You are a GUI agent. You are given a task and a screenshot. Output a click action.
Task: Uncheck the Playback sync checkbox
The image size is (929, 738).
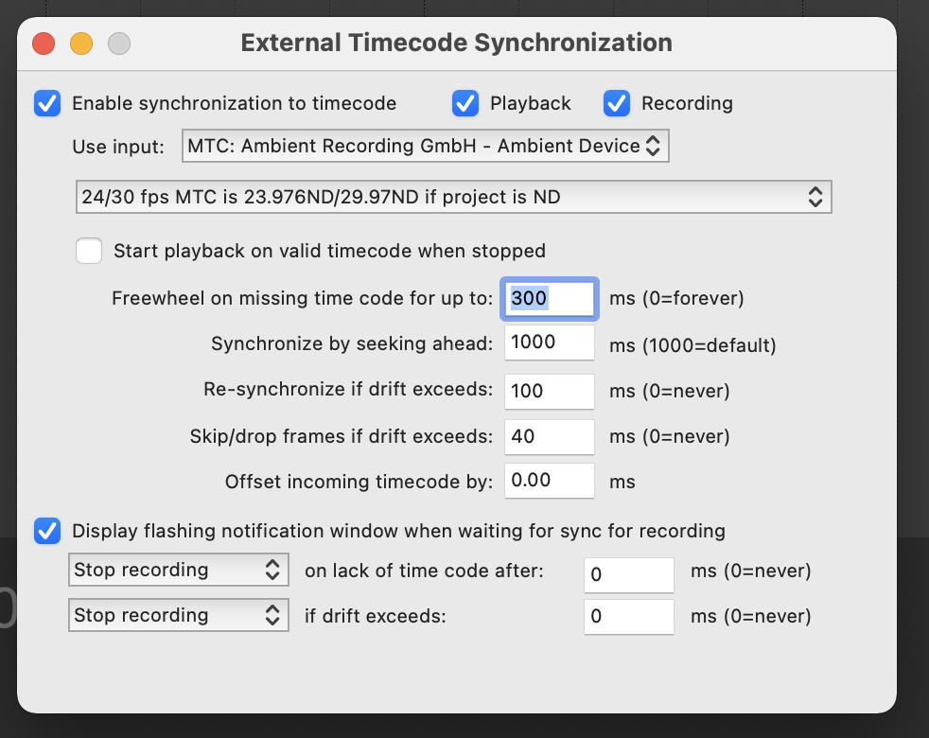click(464, 103)
